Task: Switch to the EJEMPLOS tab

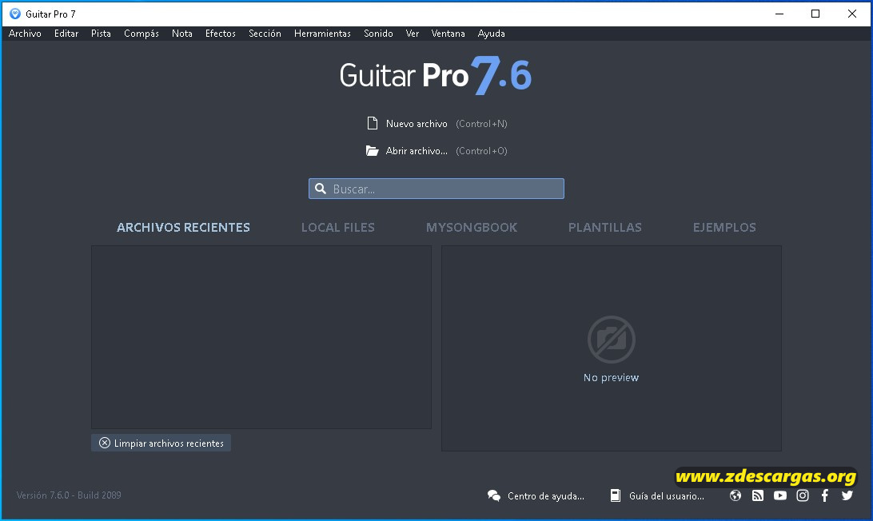Action: pos(724,227)
